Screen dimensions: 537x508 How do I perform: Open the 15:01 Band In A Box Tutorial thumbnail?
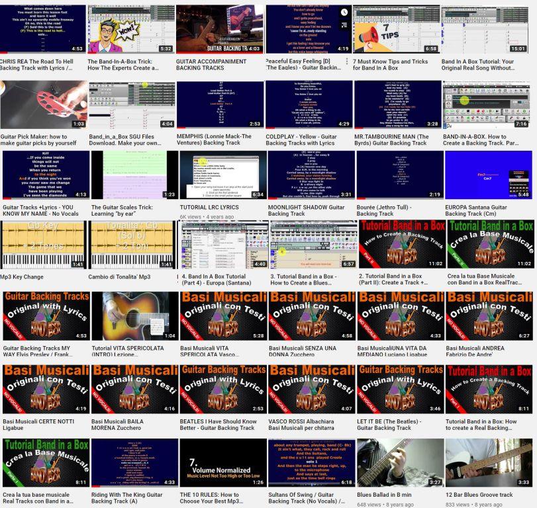485,28
